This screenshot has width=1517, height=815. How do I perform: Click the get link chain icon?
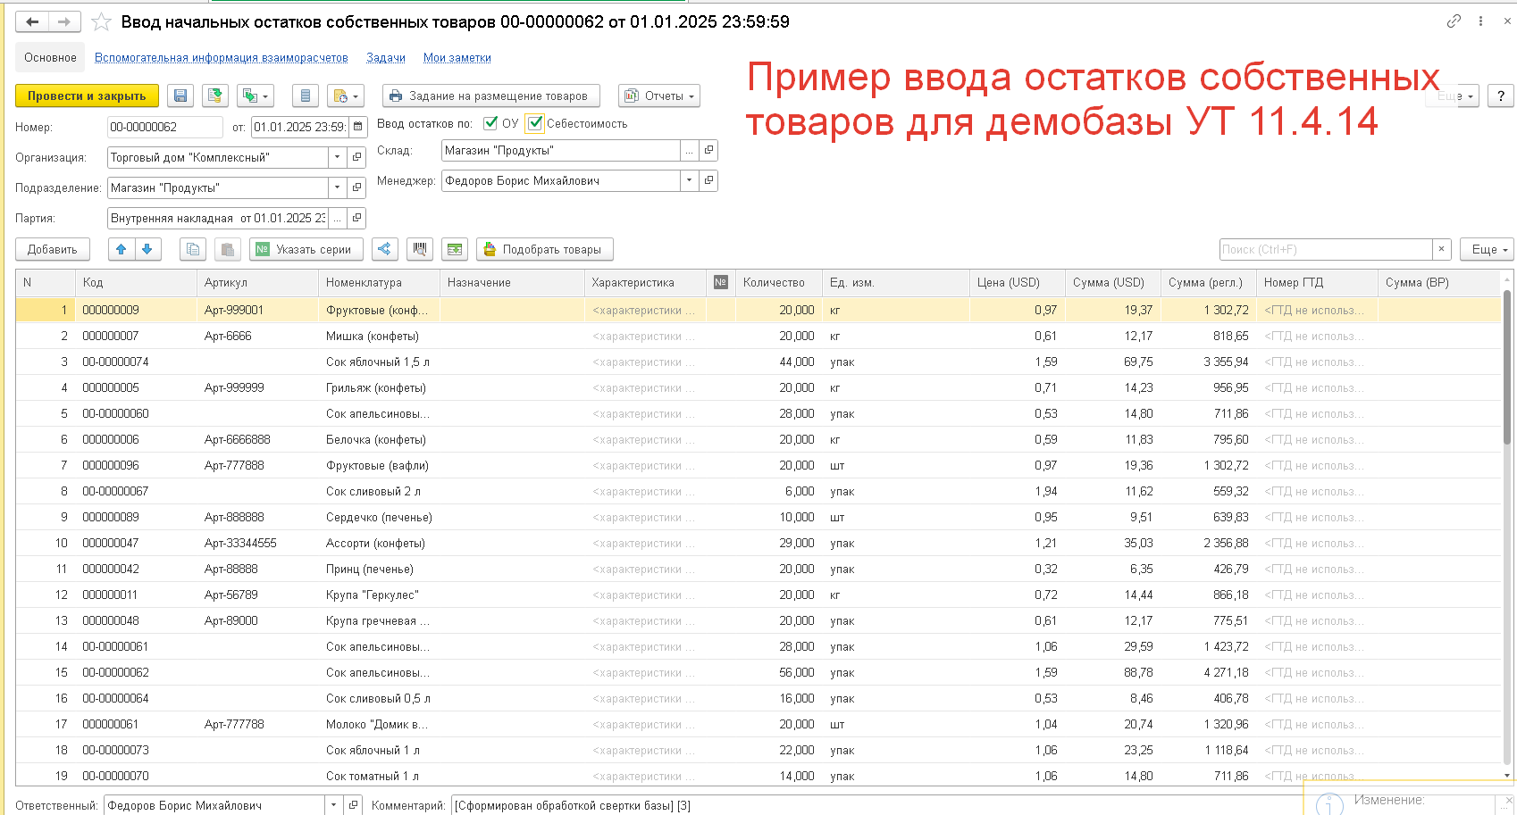pyautogui.click(x=1454, y=21)
